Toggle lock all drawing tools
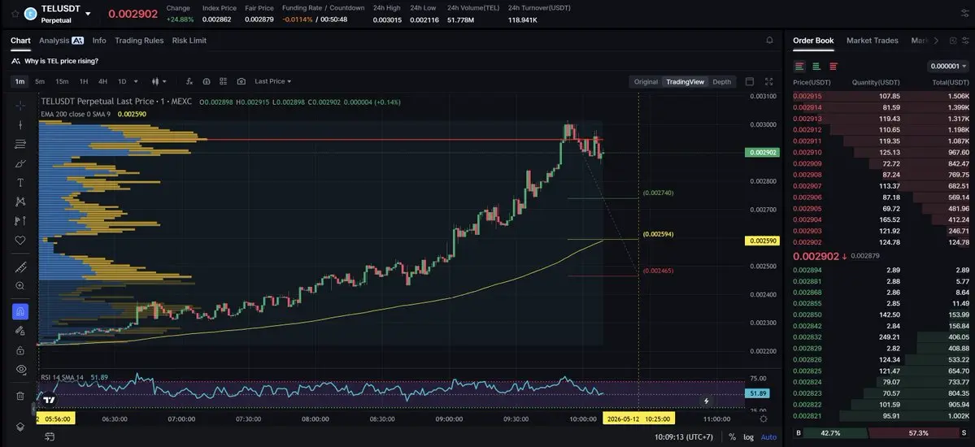The width and height of the screenshot is (975, 447). (20, 350)
